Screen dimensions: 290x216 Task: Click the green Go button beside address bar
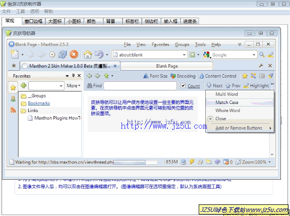pyautogui.click(x=192, y=55)
